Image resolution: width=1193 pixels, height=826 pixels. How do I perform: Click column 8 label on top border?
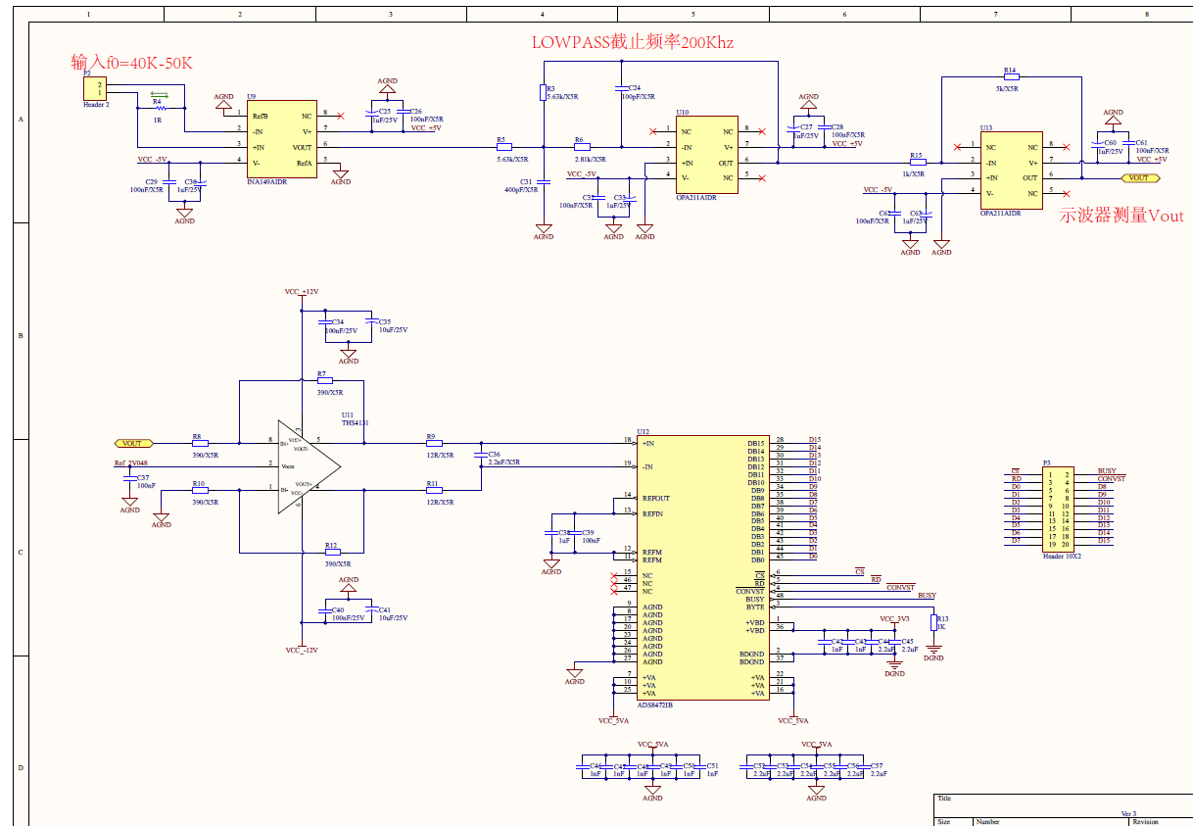pyautogui.click(x=1147, y=14)
